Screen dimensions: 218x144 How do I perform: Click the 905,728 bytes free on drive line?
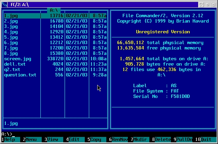[x=165, y=64]
